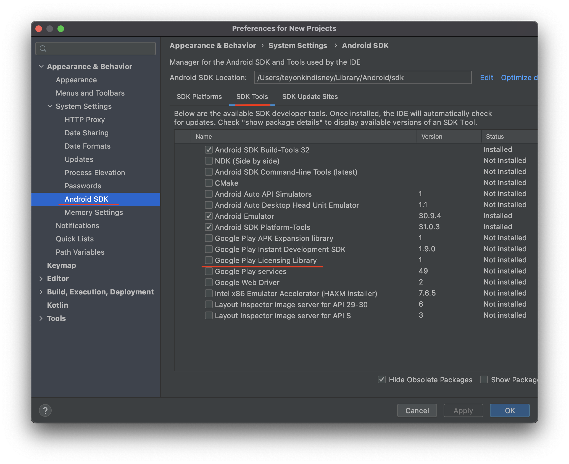Expand Build, Execution, Deployment section

(41, 292)
